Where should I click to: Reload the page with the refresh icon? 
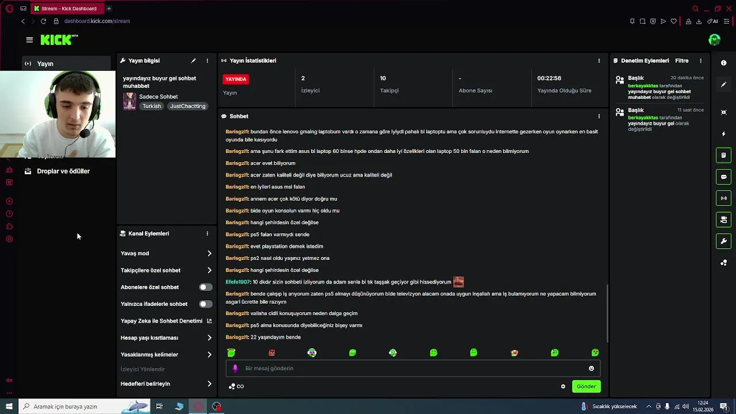click(x=43, y=21)
